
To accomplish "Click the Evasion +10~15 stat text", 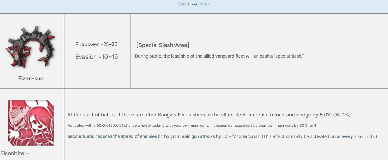I will pyautogui.click(x=96, y=57).
